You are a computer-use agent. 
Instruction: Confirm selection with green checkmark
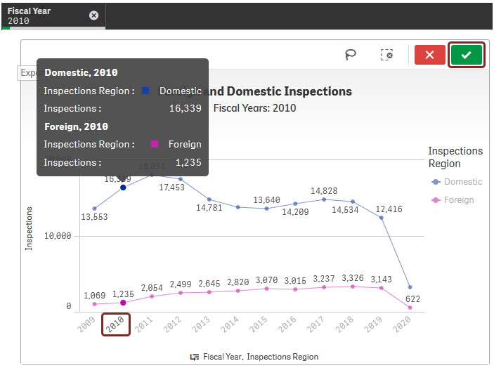[x=466, y=55]
